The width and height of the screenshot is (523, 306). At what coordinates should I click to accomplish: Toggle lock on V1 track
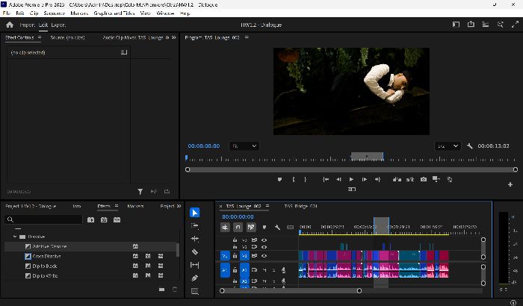click(235, 256)
